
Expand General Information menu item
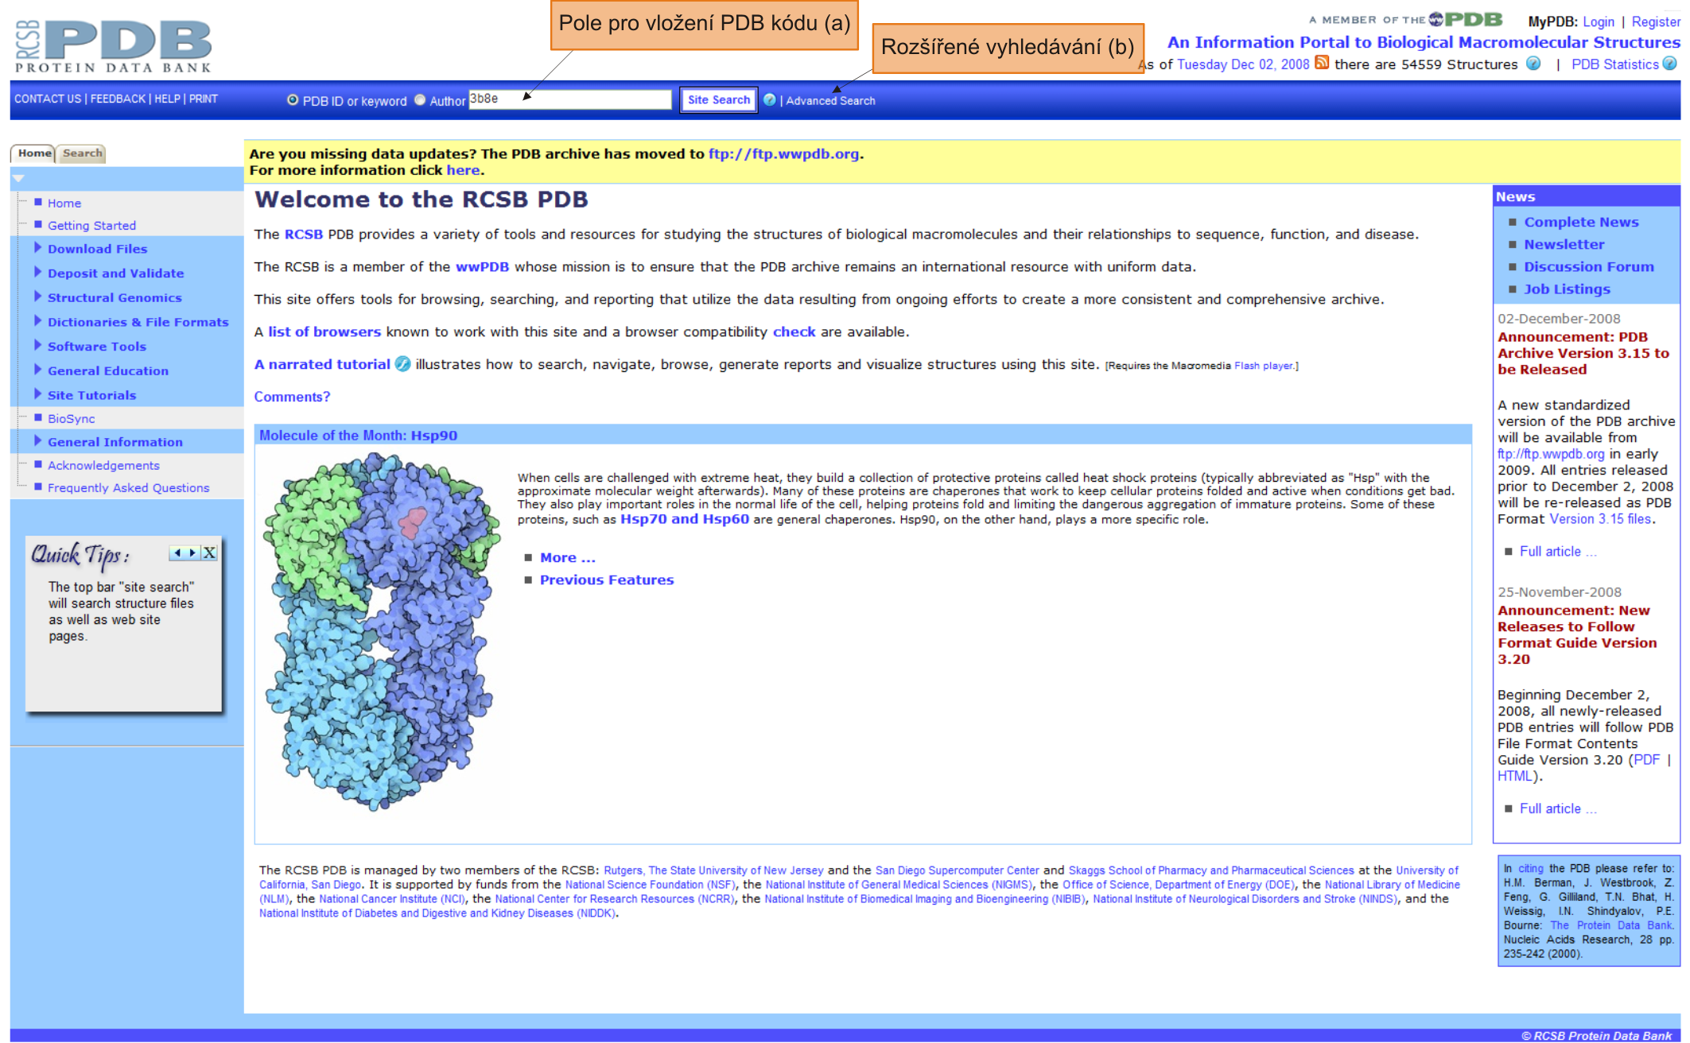(115, 442)
